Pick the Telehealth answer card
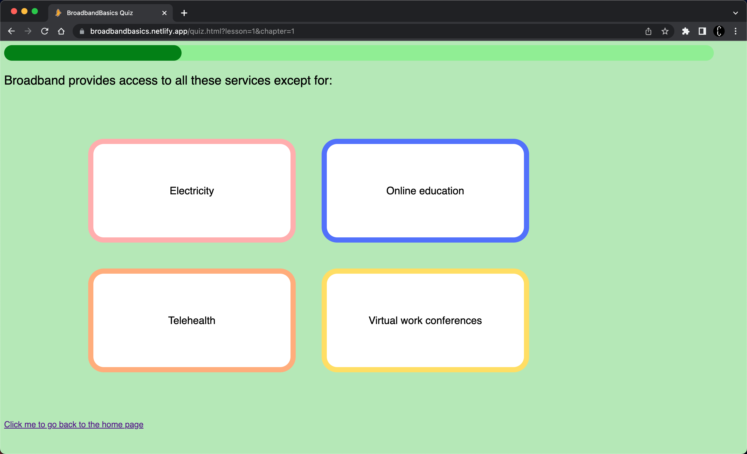747x454 pixels. (x=192, y=321)
